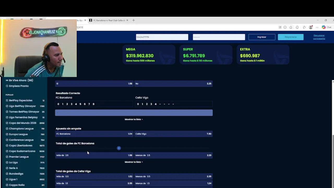Image resolution: width=334 pixels, height=188 pixels.
Task: Open the Empieza Pronto section
Action: click(17, 86)
